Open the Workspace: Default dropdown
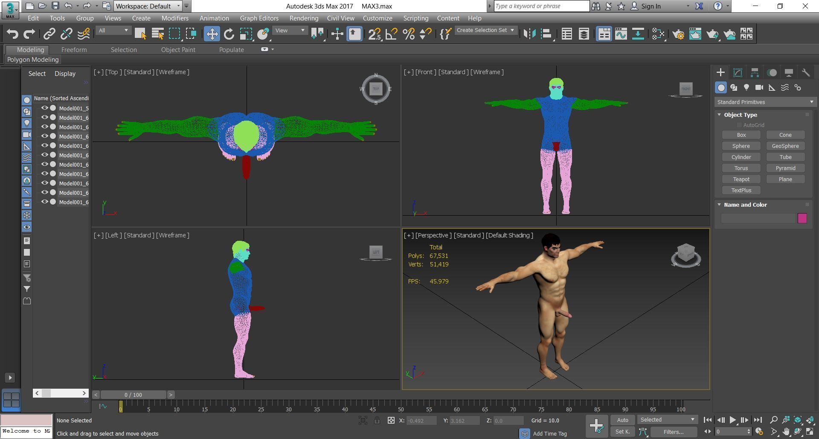The width and height of the screenshot is (819, 439). (148, 6)
